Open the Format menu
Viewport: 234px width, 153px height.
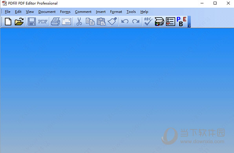(116, 12)
